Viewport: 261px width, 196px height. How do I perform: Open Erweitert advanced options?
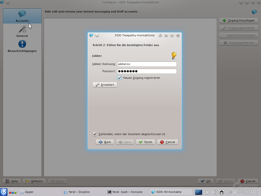click(x=105, y=85)
